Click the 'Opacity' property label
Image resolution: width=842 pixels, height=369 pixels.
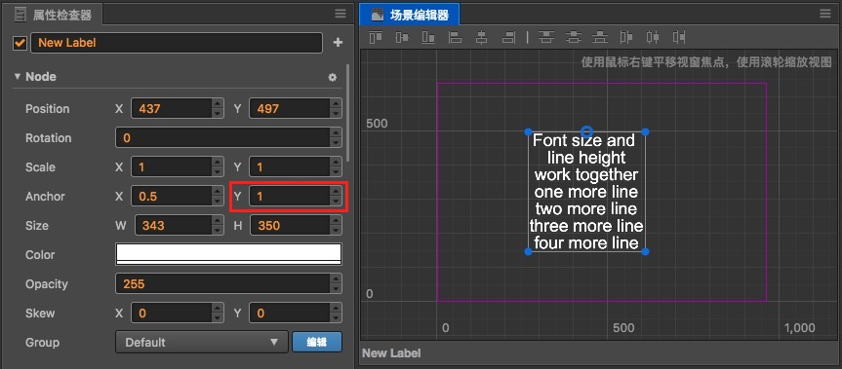(46, 284)
